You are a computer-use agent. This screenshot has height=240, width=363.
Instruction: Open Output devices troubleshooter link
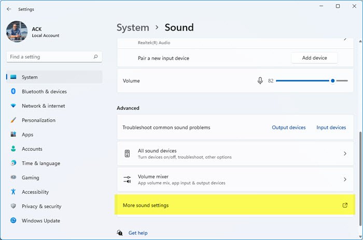(288, 128)
